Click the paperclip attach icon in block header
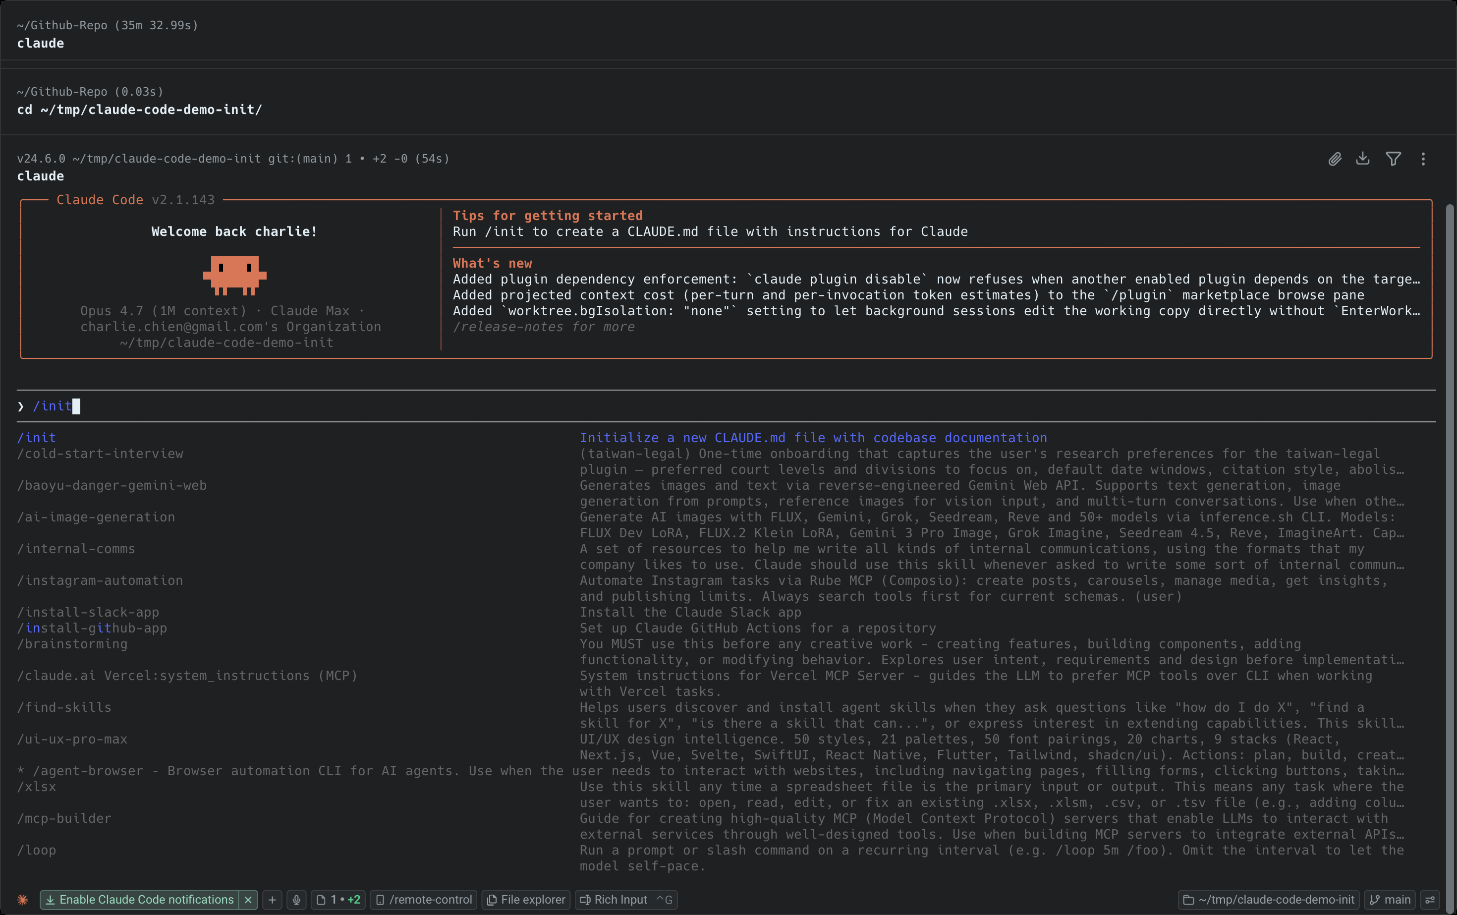This screenshot has width=1457, height=915. click(x=1335, y=159)
